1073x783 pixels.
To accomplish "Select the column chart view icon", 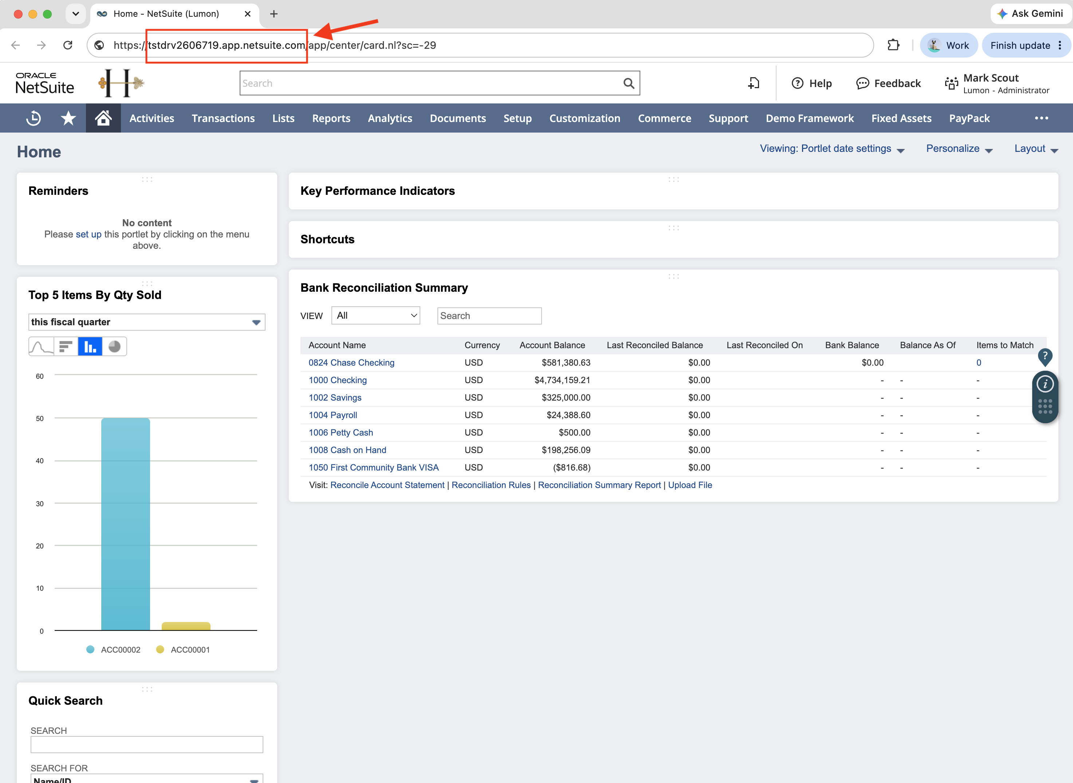I will tap(90, 346).
